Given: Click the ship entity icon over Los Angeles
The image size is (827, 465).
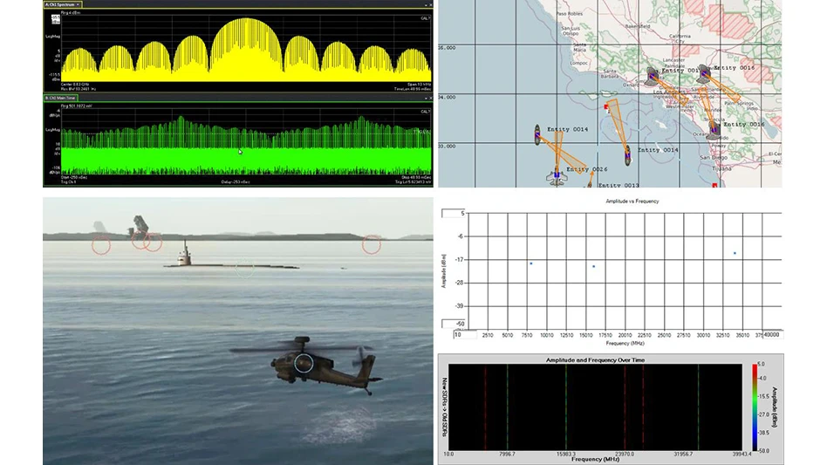Looking at the screenshot, I should tap(651, 77).
